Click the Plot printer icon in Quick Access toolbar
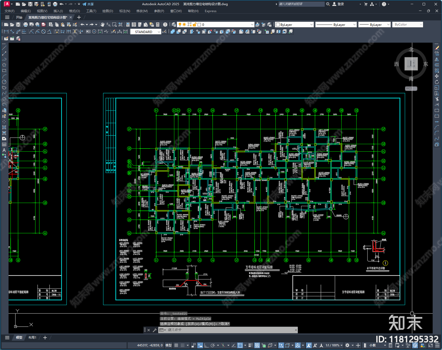This screenshot has height=350, width=442. (x=55, y=4)
